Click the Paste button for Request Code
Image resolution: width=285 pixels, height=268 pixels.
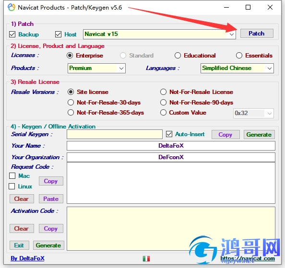[x=51, y=199]
